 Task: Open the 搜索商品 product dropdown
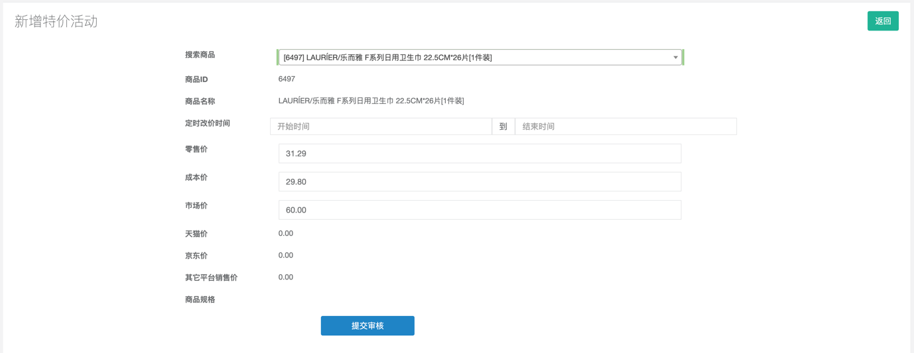pyautogui.click(x=480, y=58)
